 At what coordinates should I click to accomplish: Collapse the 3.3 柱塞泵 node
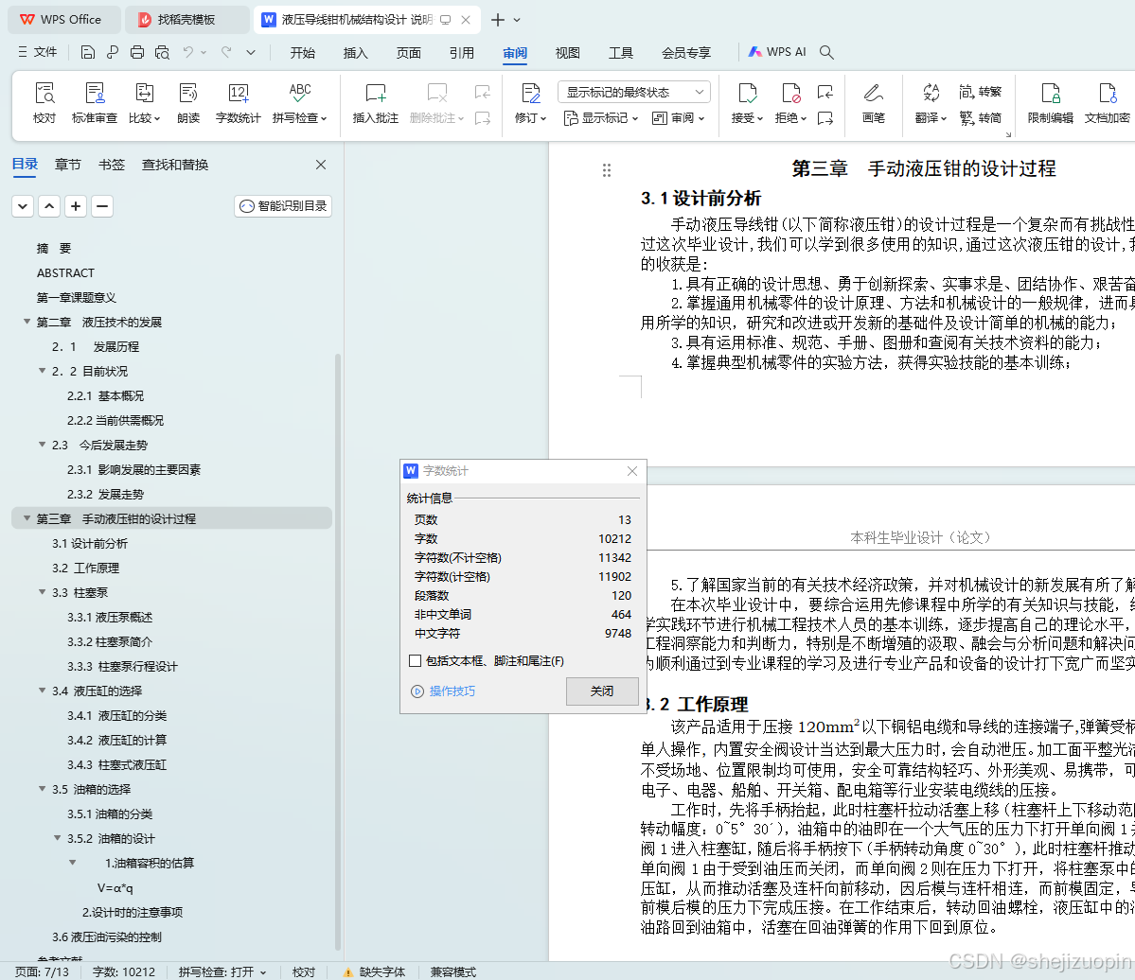(x=42, y=591)
